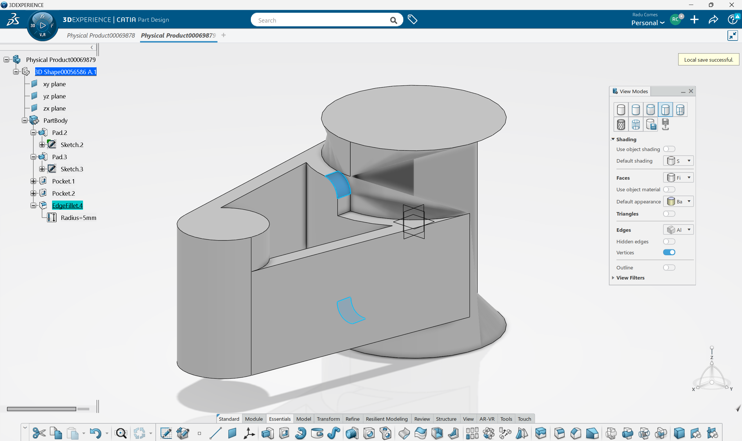Viewport: 742px width, 441px height.
Task: Click the Fit All In magnifier icon
Action: pyautogui.click(x=121, y=433)
